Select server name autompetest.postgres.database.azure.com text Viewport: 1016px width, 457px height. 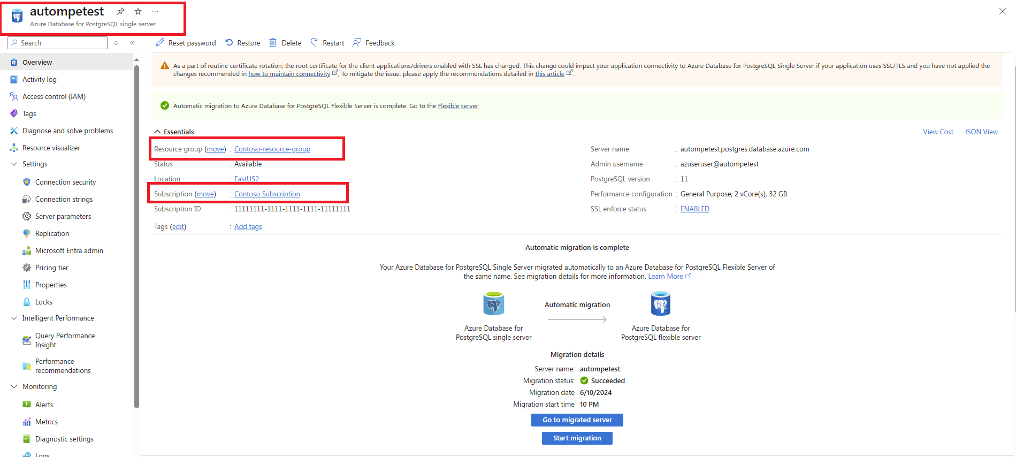point(745,149)
